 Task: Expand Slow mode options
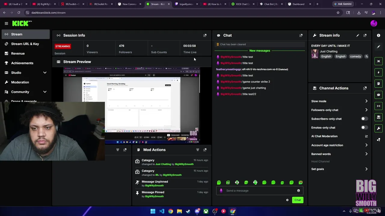click(340, 101)
